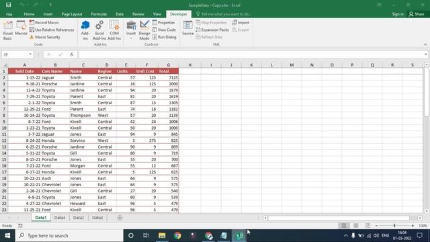430x242 pixels.
Task: Switch to Page Layout view
Action: pos(355,226)
